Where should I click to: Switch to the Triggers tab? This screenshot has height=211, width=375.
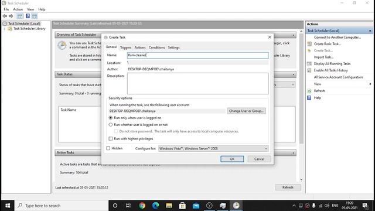[x=125, y=47]
